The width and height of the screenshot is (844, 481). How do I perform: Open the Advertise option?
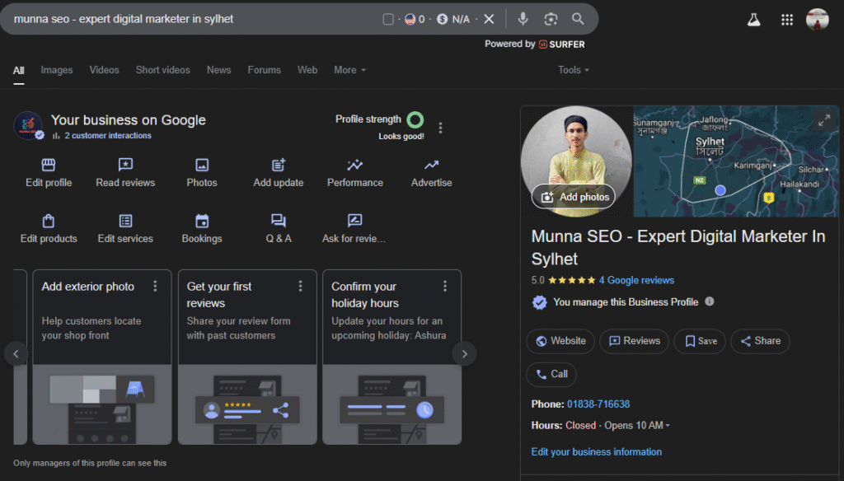[x=432, y=173]
